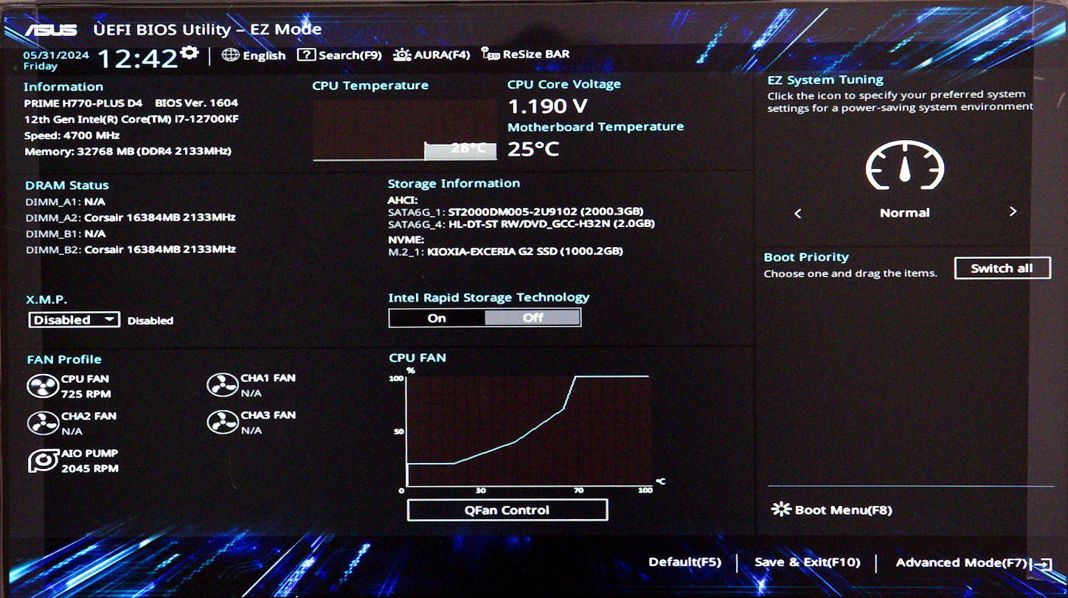Click the Speed: 4700 MHz line
1068x598 pixels.
(72, 136)
